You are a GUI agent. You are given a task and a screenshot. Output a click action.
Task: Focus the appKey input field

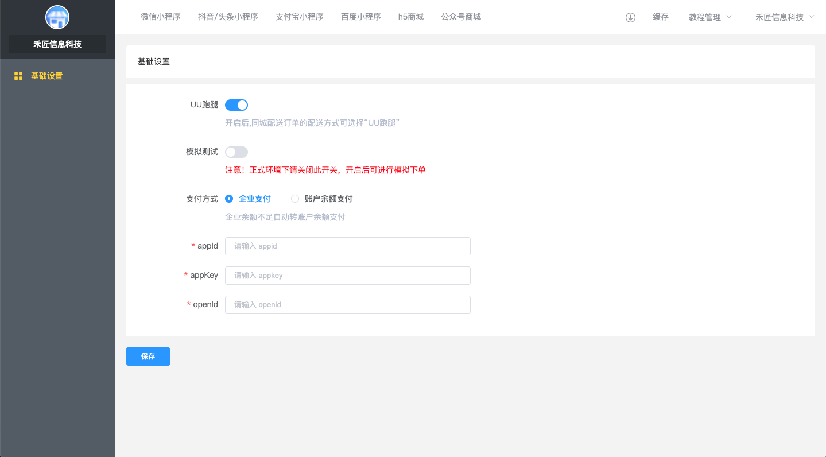tap(348, 276)
